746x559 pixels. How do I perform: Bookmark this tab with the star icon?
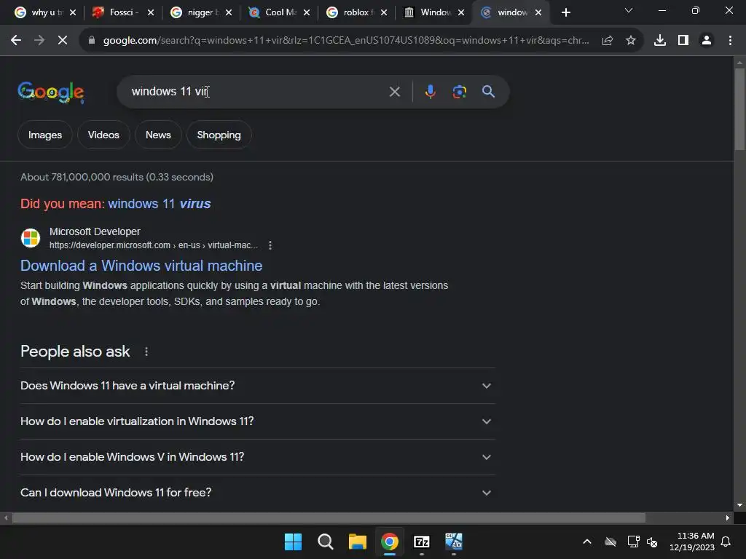631,41
